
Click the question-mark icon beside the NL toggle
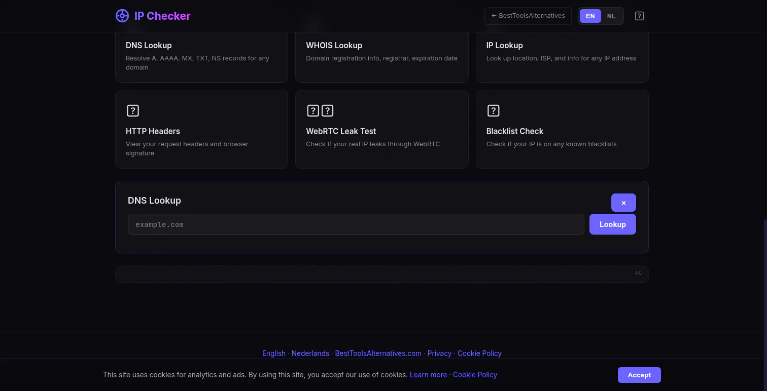(639, 16)
